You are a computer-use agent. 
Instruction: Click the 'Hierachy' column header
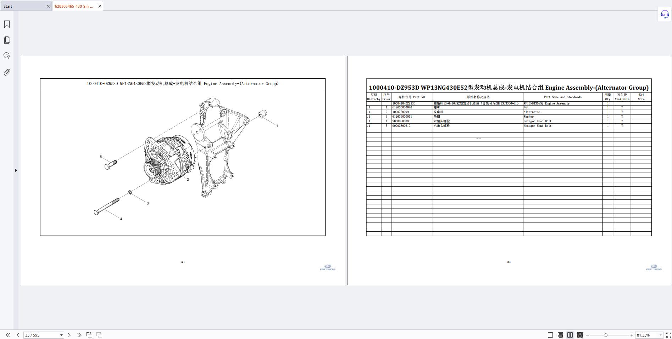(x=373, y=97)
